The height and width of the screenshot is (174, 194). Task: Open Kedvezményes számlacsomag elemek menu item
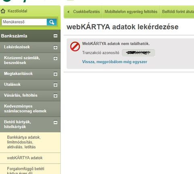[25, 108]
